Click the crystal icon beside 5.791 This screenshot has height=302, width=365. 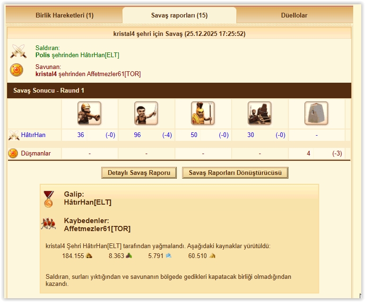[x=169, y=256]
